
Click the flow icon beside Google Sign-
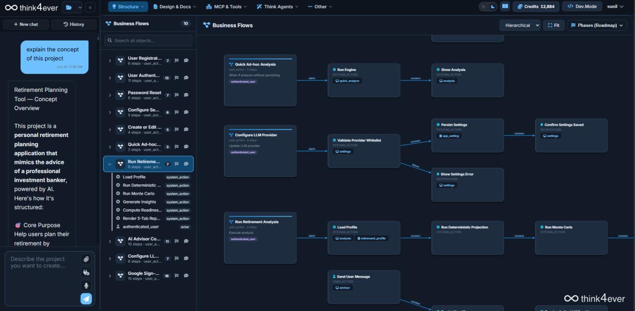(x=120, y=276)
